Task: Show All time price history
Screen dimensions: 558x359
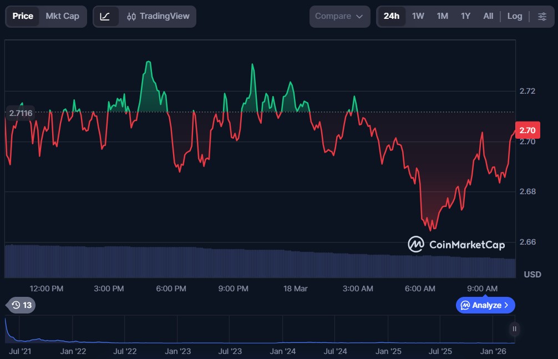Action: coord(488,17)
